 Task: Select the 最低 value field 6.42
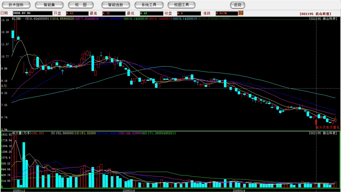tap(152, 13)
